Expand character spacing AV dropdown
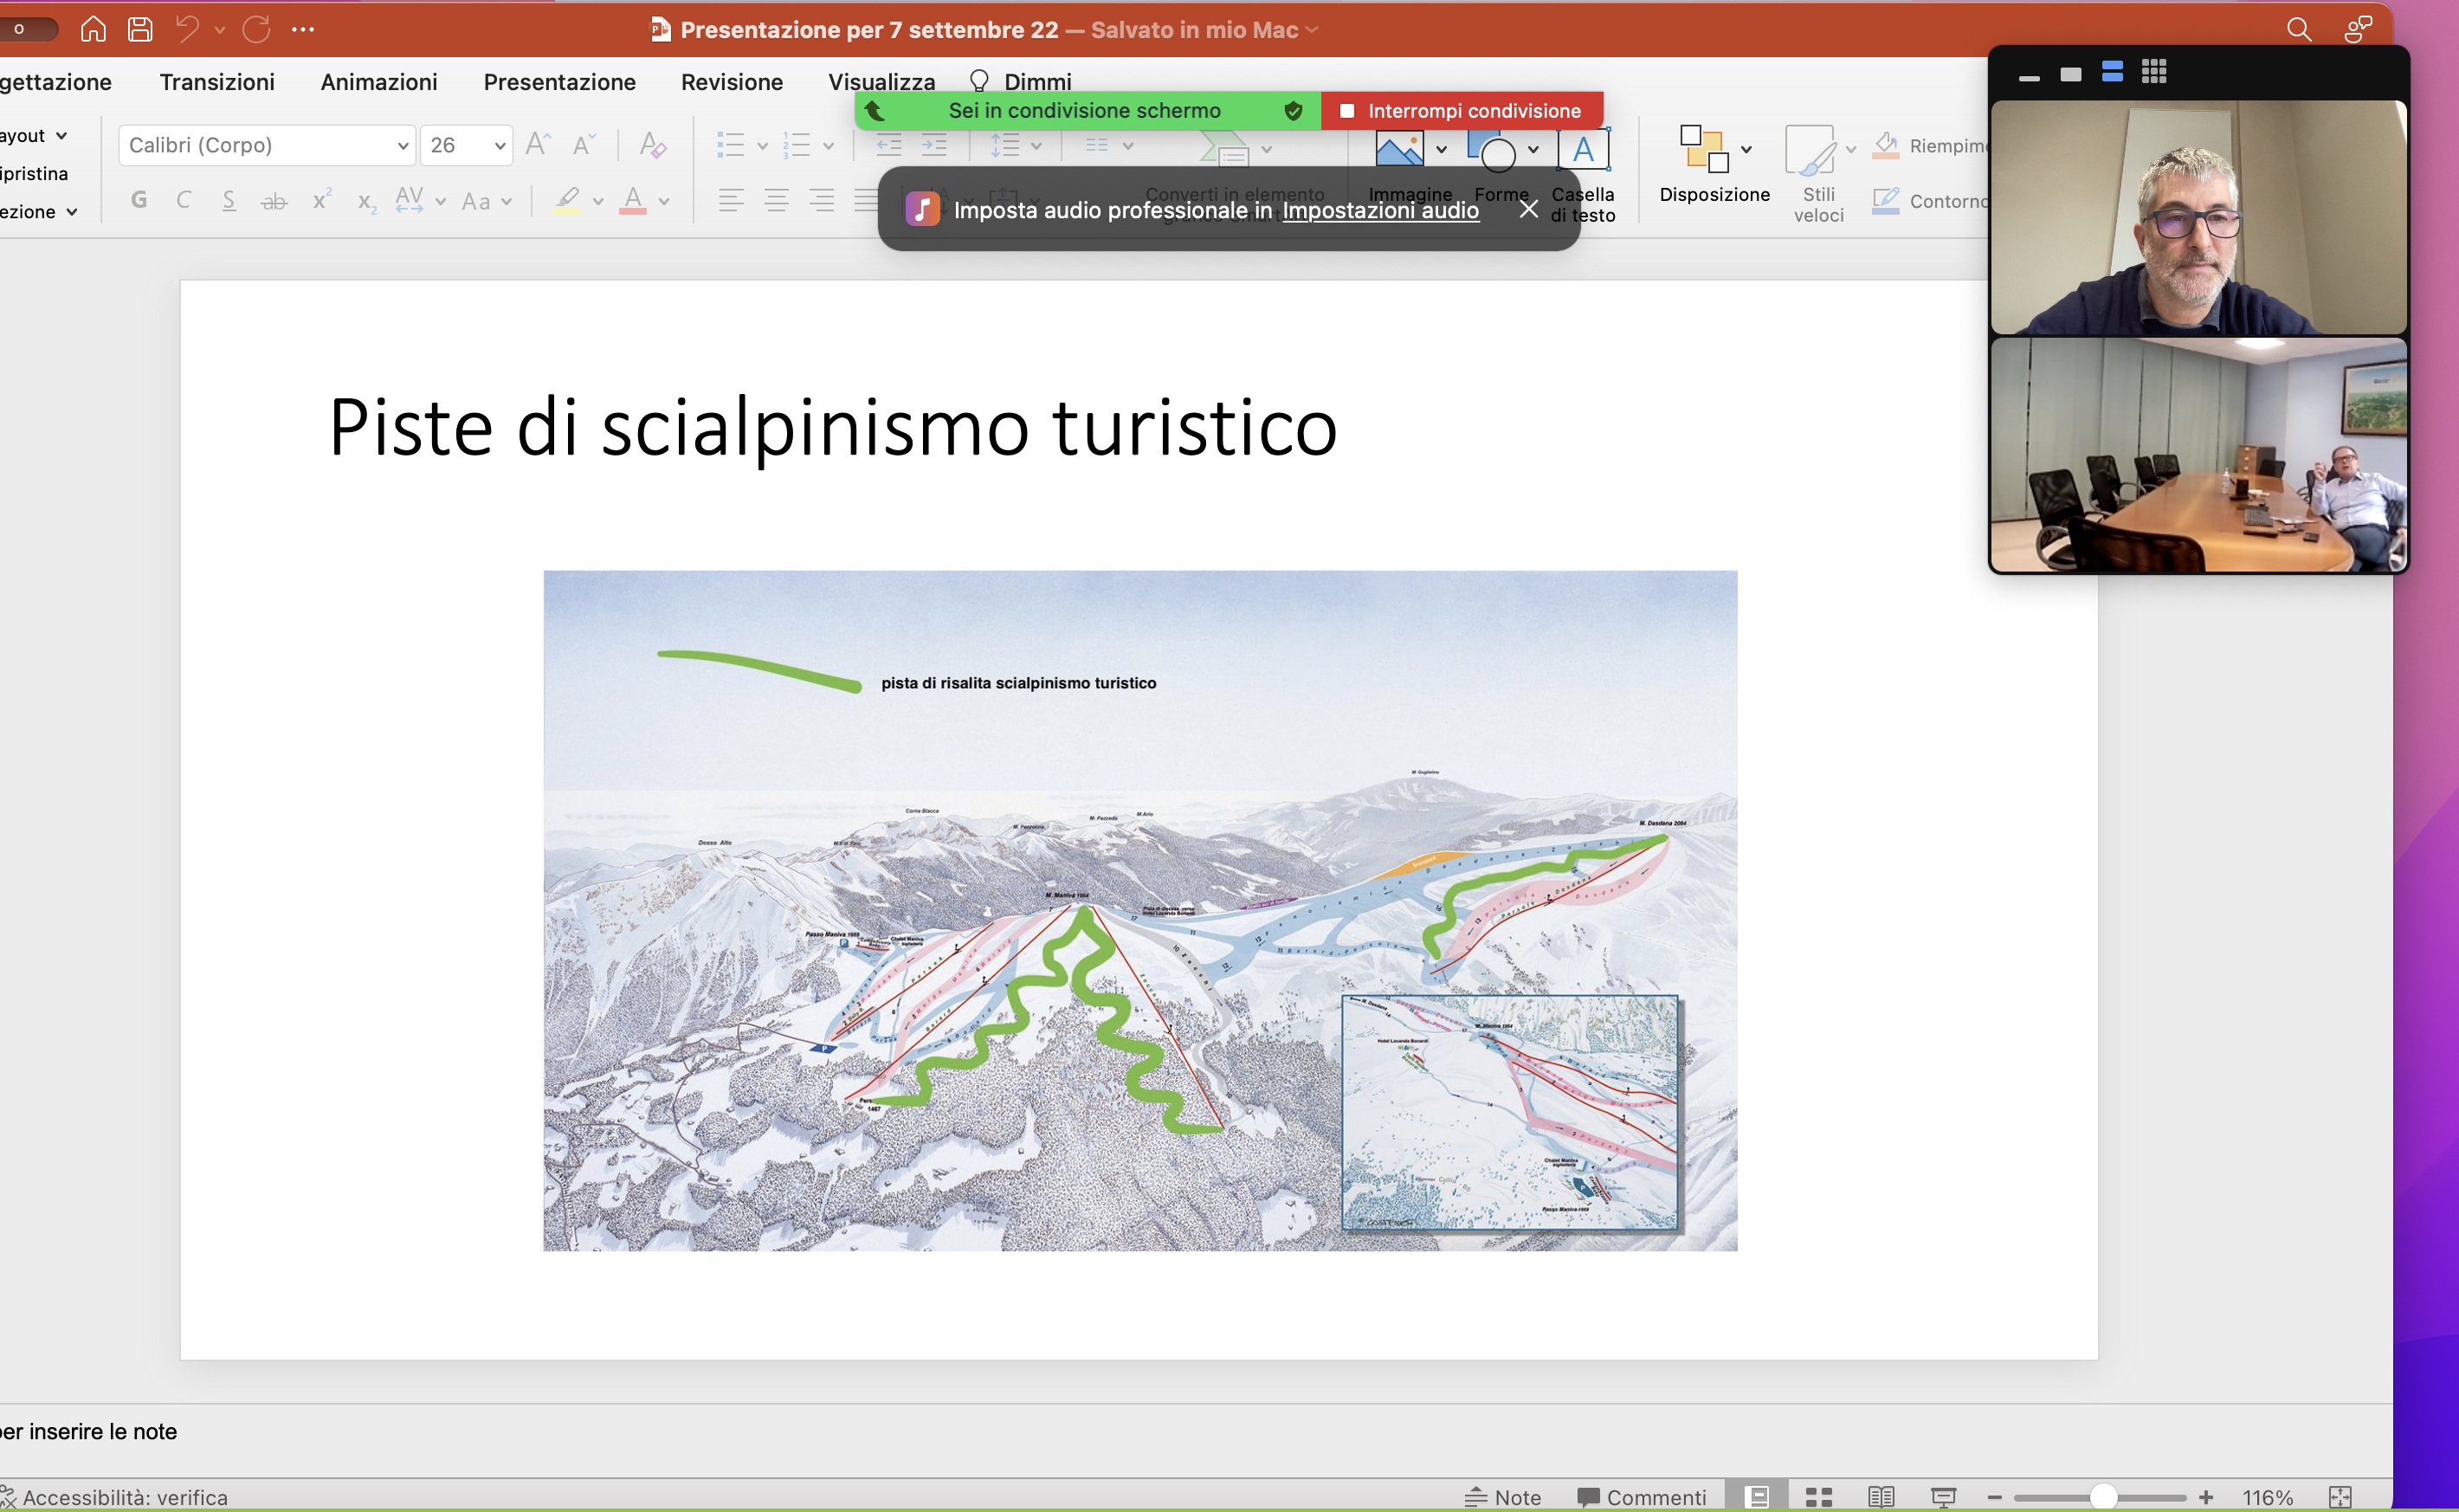Image resolution: width=2459 pixels, height=1512 pixels. (440, 201)
